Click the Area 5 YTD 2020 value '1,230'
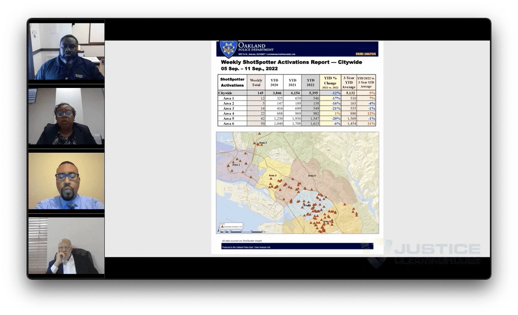This screenshot has height=315, width=518. 278,118
